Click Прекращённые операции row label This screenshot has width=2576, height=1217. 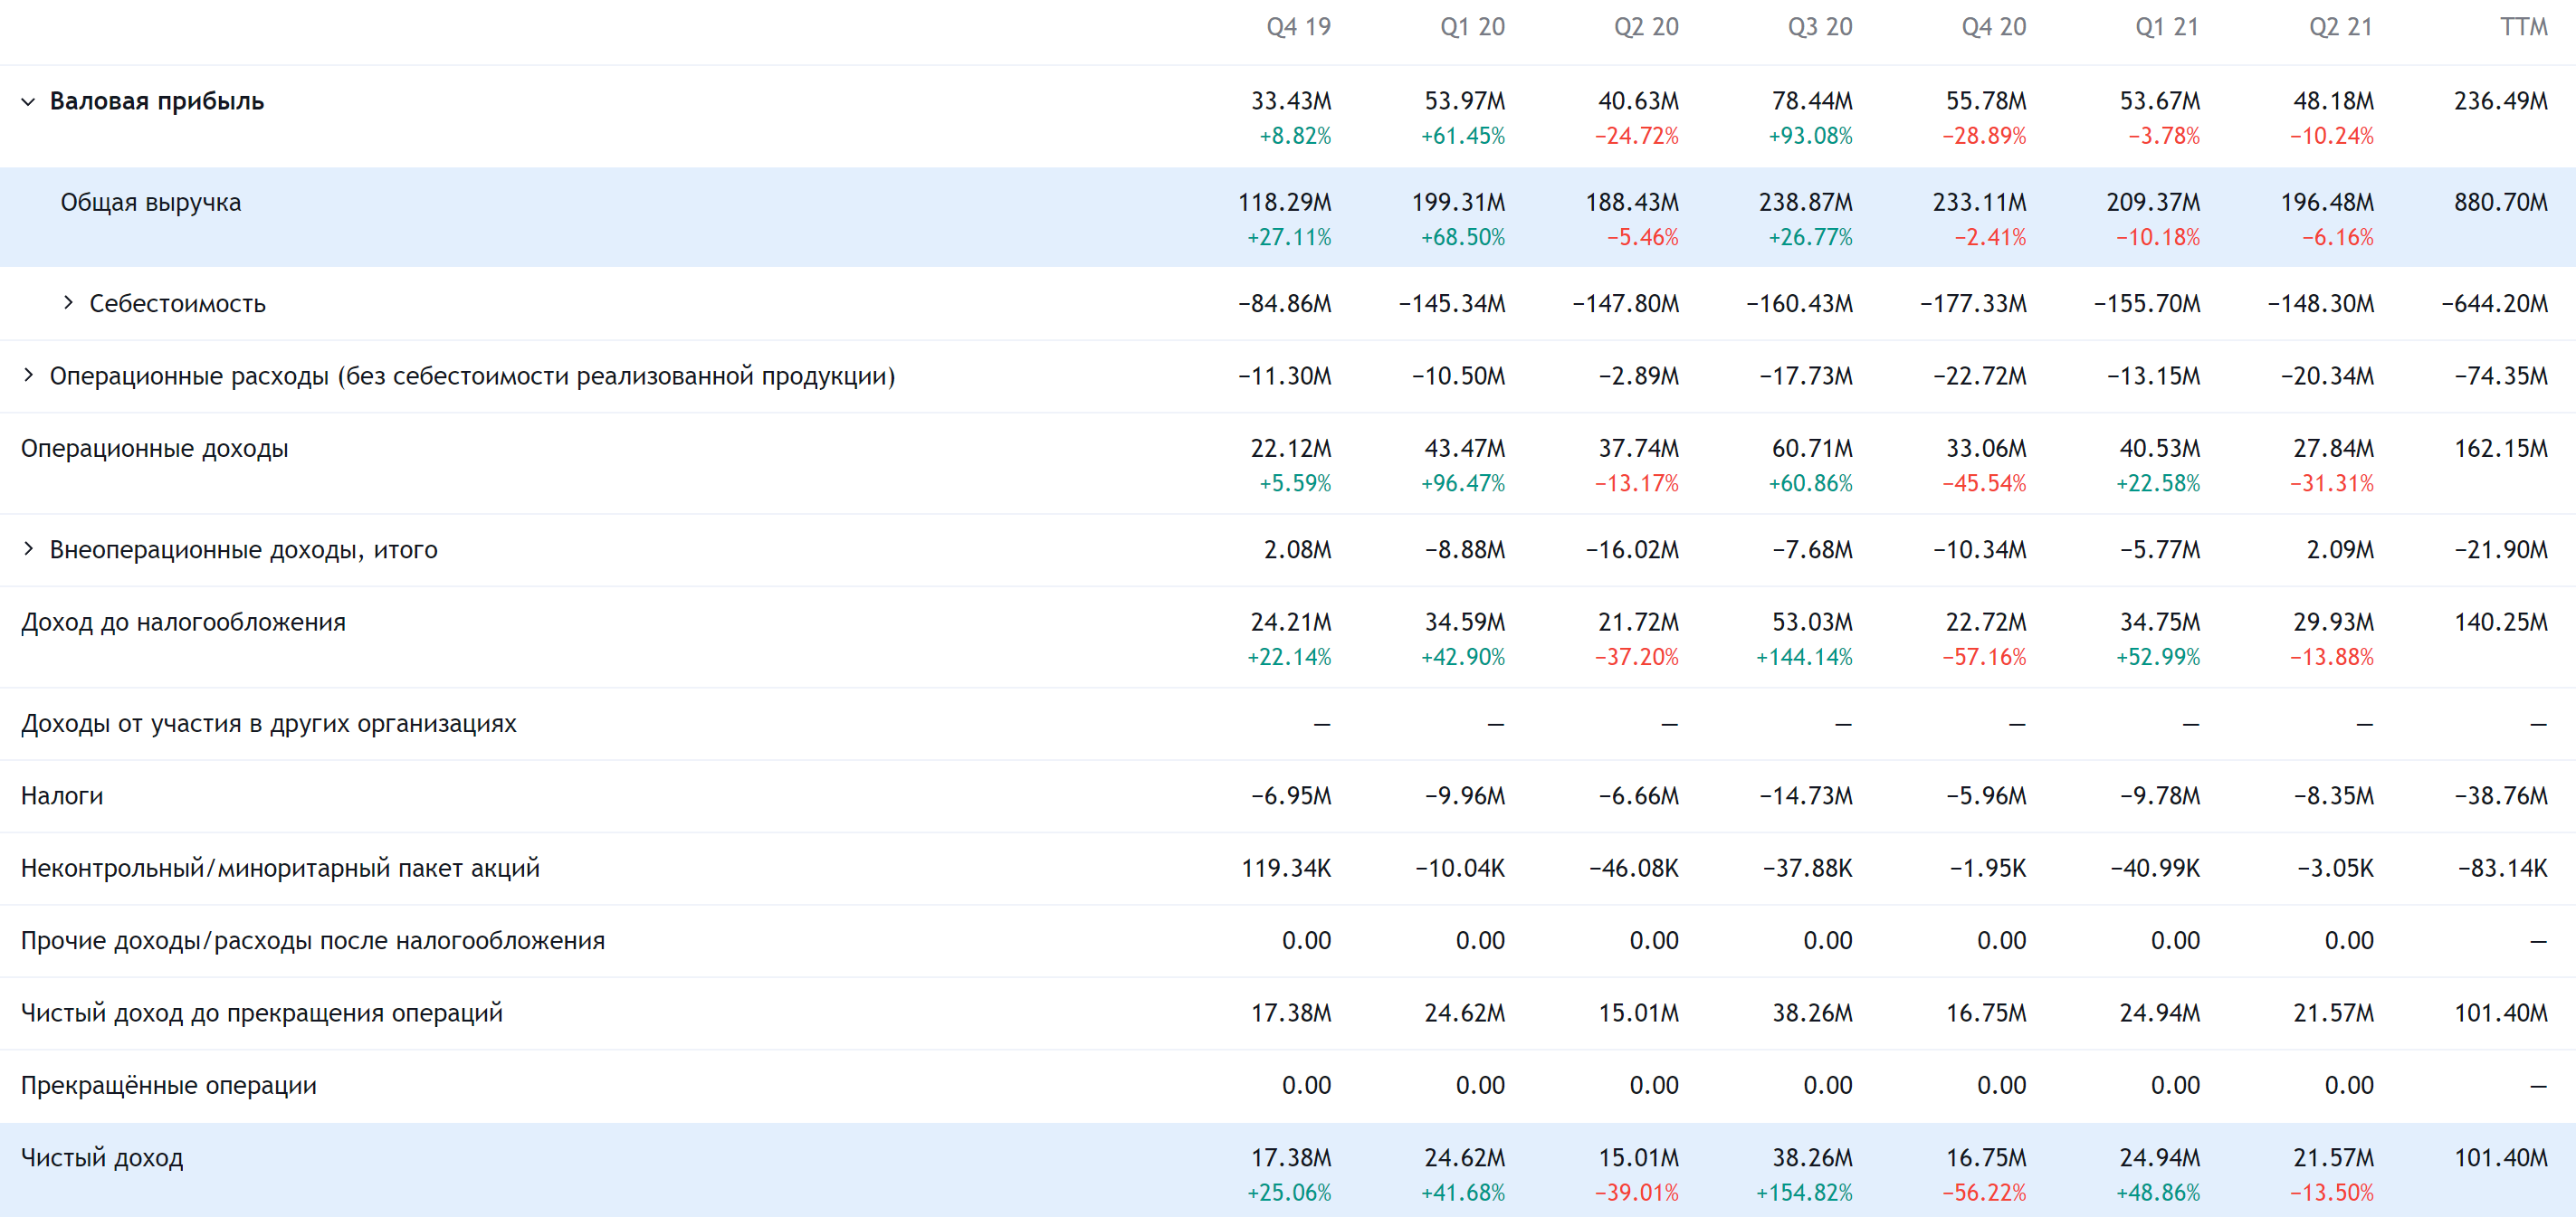pyautogui.click(x=169, y=1086)
